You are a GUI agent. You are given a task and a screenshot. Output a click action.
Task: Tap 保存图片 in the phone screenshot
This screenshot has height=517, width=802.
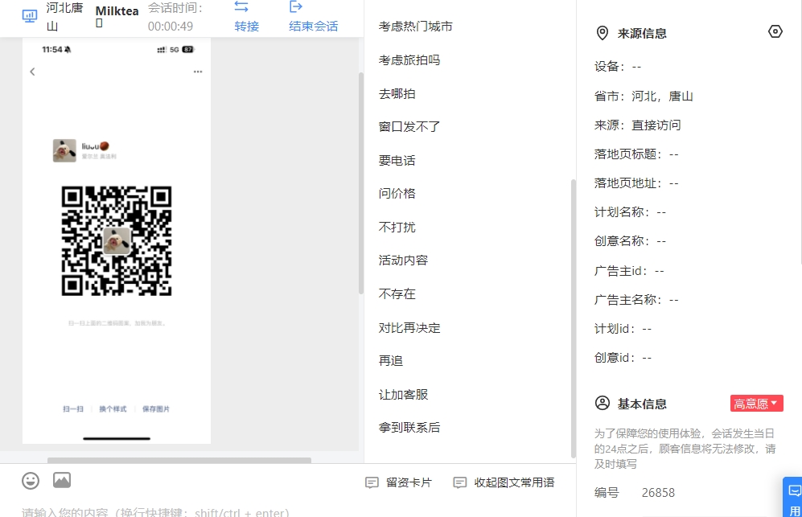click(156, 409)
